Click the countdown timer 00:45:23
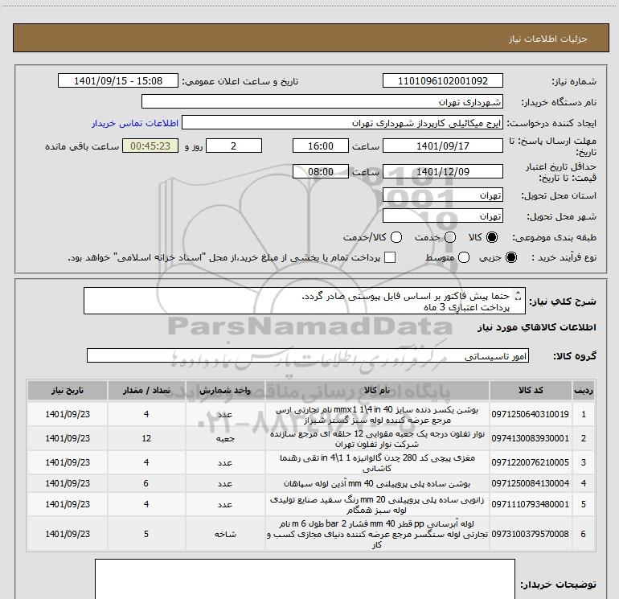The width and height of the screenshot is (619, 599). (x=150, y=146)
